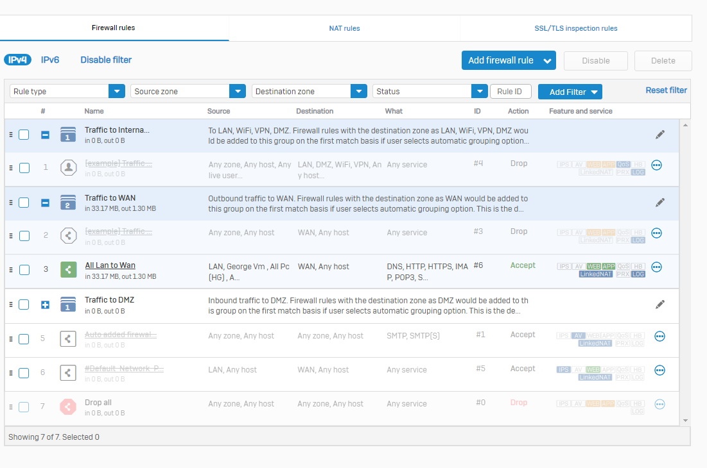Click the Disable filter link
707x468 pixels.
(x=106, y=60)
